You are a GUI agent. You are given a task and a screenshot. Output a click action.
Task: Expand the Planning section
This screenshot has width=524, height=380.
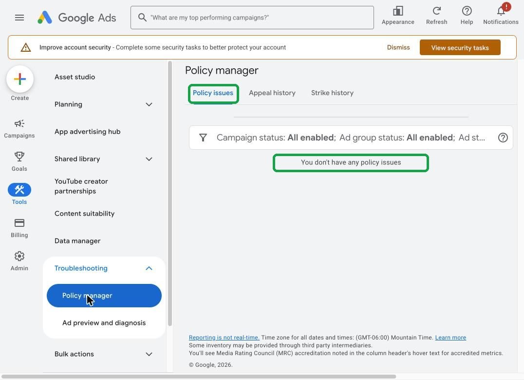point(104,104)
